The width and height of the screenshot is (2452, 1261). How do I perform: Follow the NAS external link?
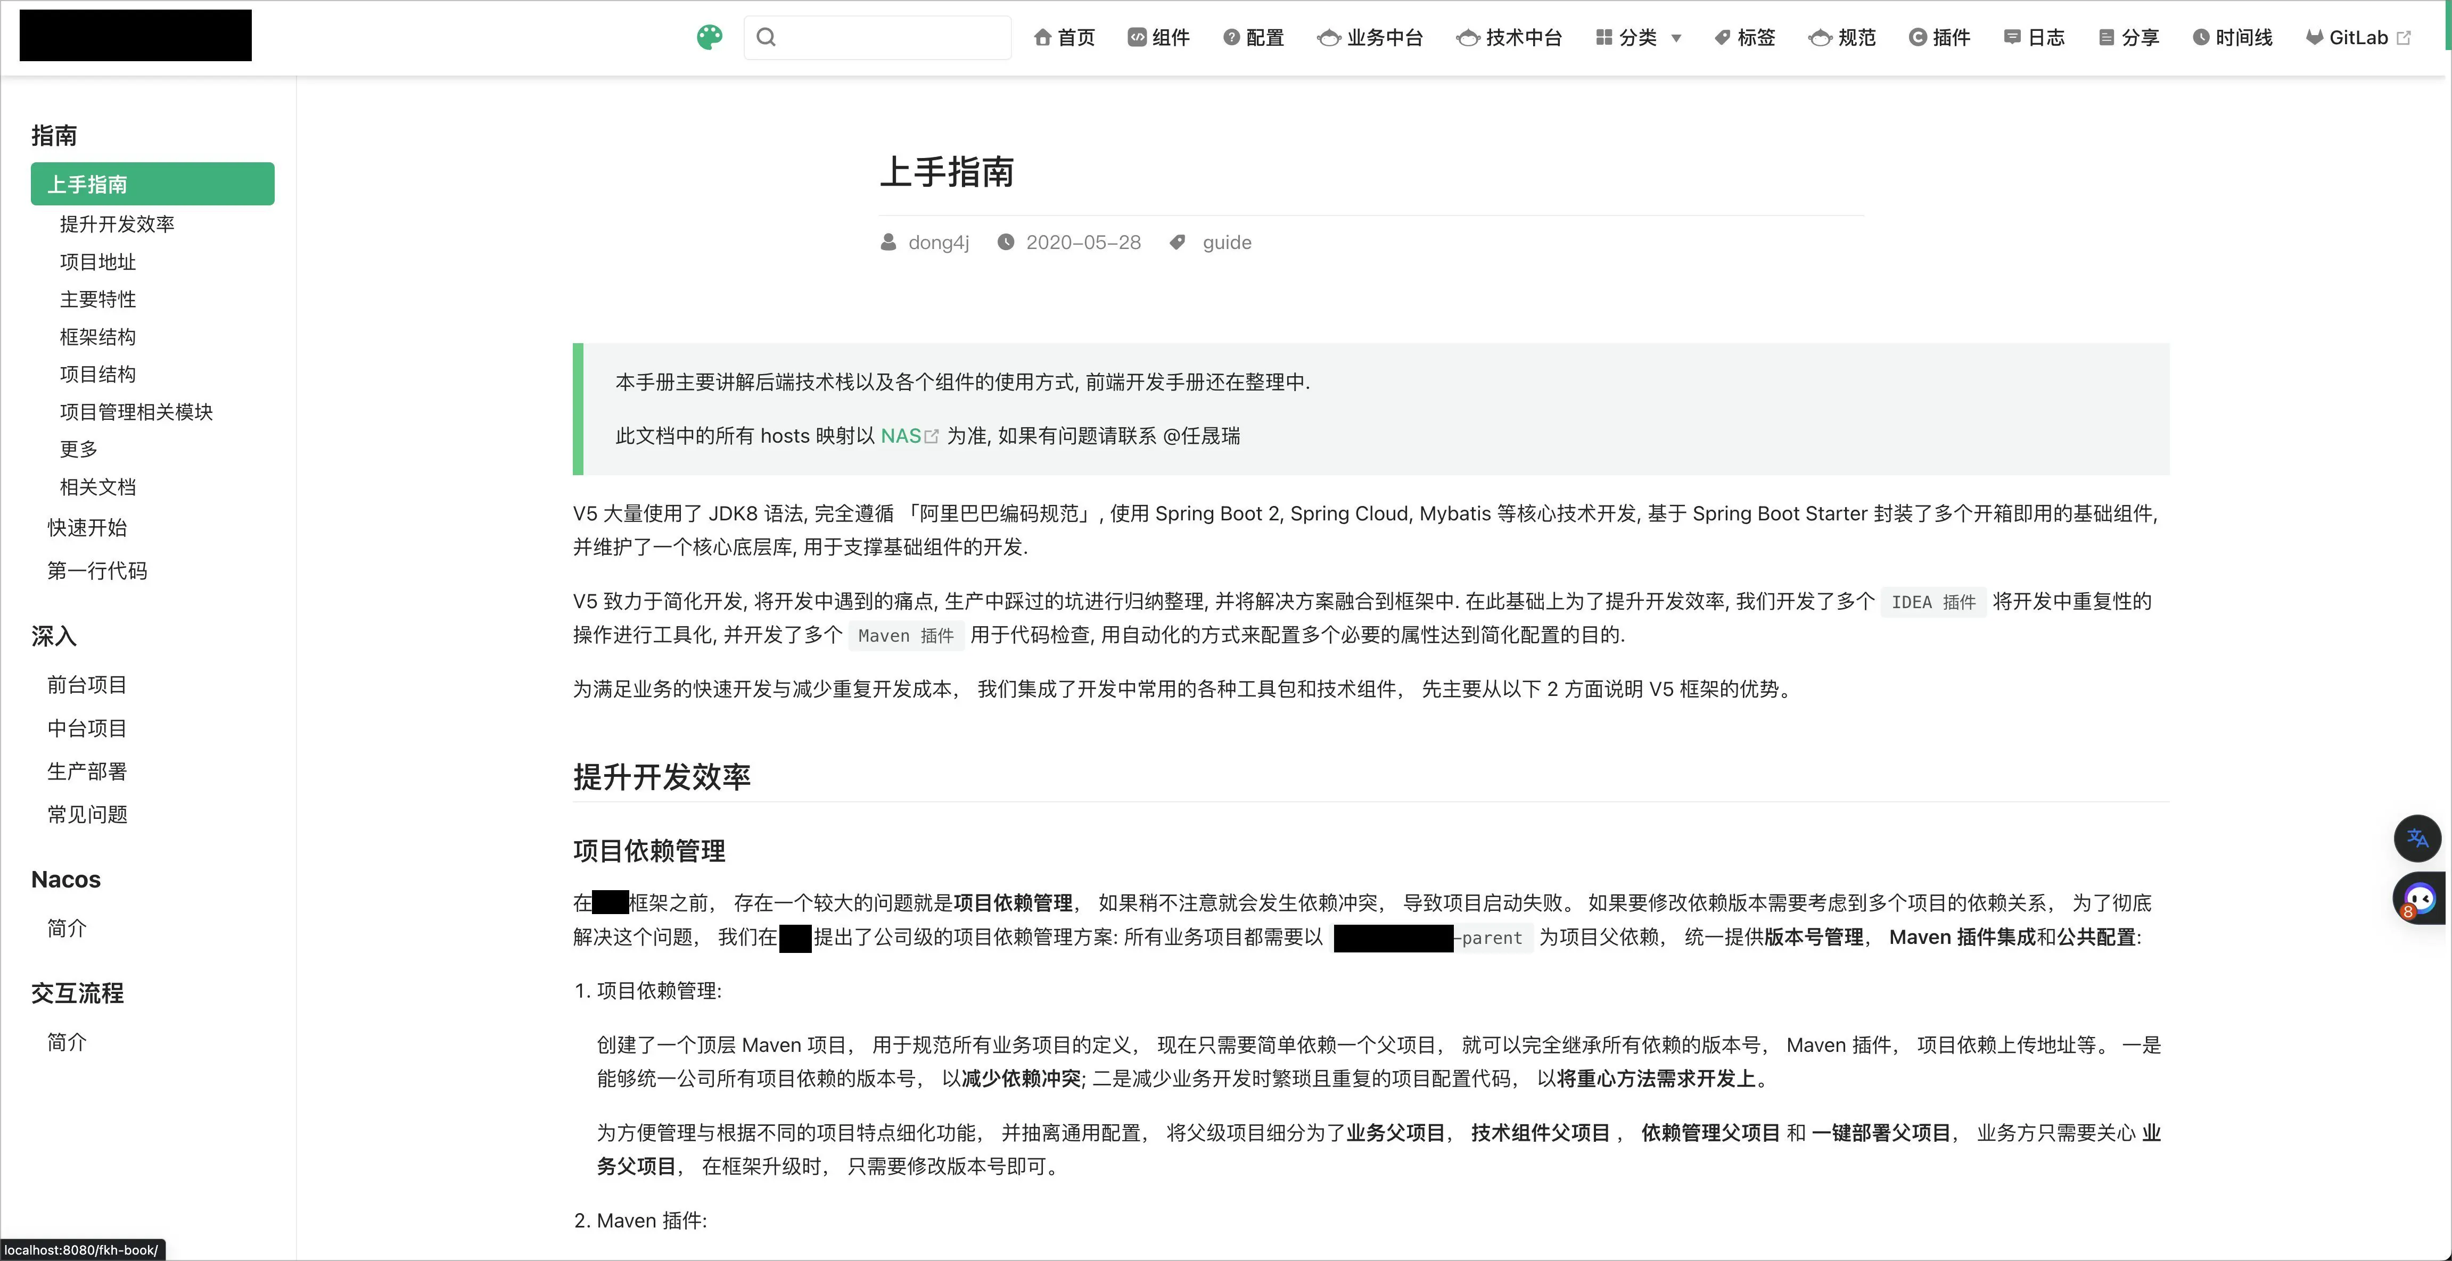click(901, 436)
